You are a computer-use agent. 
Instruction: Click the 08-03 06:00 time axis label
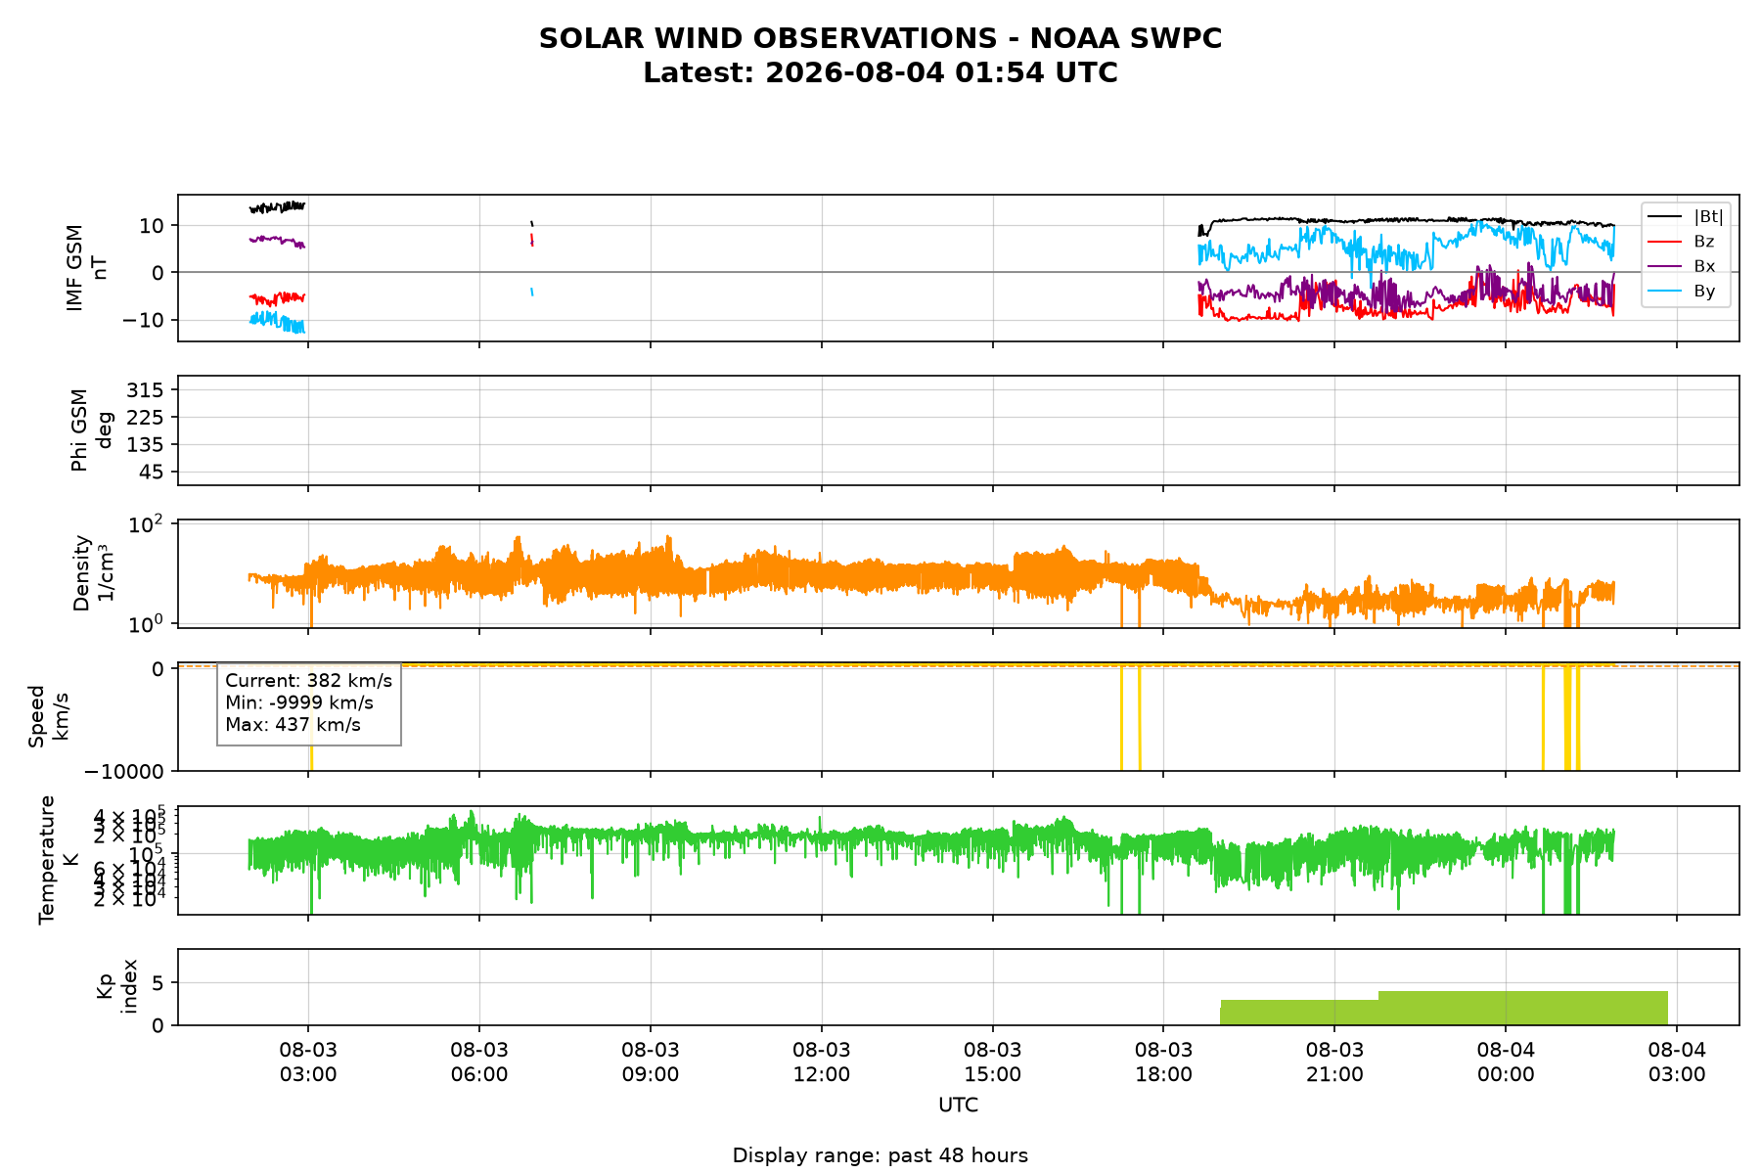[479, 1061]
